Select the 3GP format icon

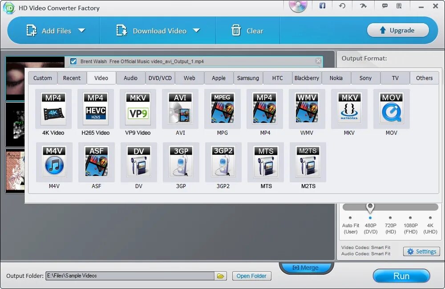(181, 162)
